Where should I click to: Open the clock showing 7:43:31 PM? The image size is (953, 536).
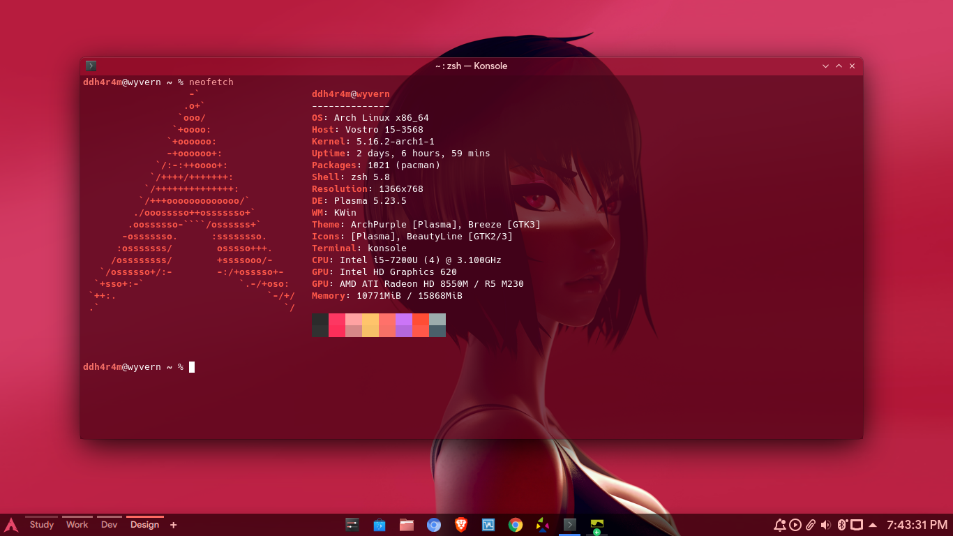pos(917,525)
